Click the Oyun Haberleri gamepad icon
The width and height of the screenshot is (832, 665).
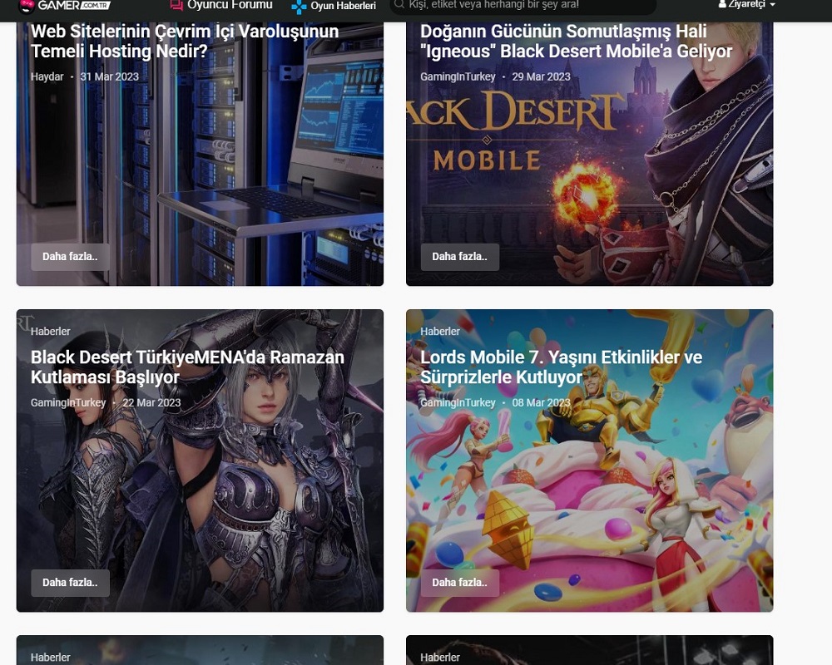[x=300, y=7]
